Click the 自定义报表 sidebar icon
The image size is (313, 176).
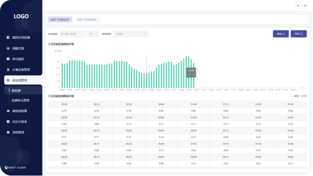pyautogui.click(x=8, y=122)
